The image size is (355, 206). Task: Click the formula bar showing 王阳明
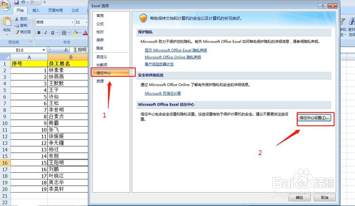click(79, 50)
